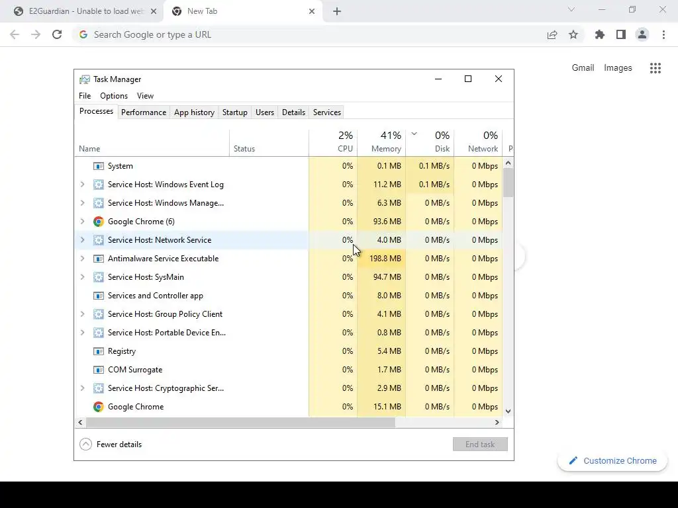678x508 pixels.
Task: Select the Processes tab
Action: click(x=96, y=111)
